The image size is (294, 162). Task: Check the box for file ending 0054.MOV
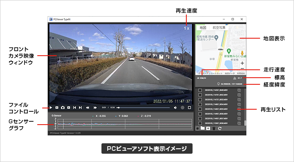tap(200, 104)
